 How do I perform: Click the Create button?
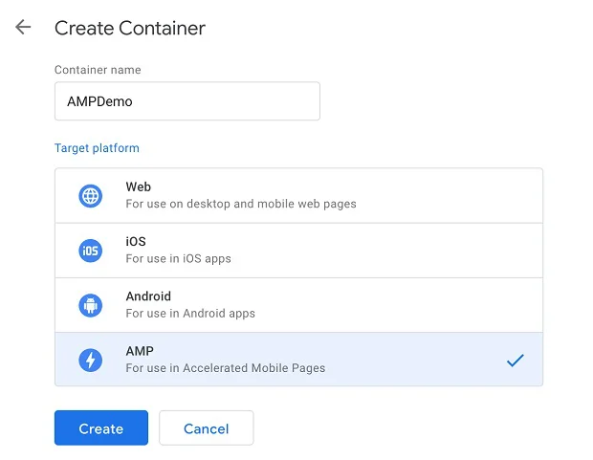(x=100, y=428)
